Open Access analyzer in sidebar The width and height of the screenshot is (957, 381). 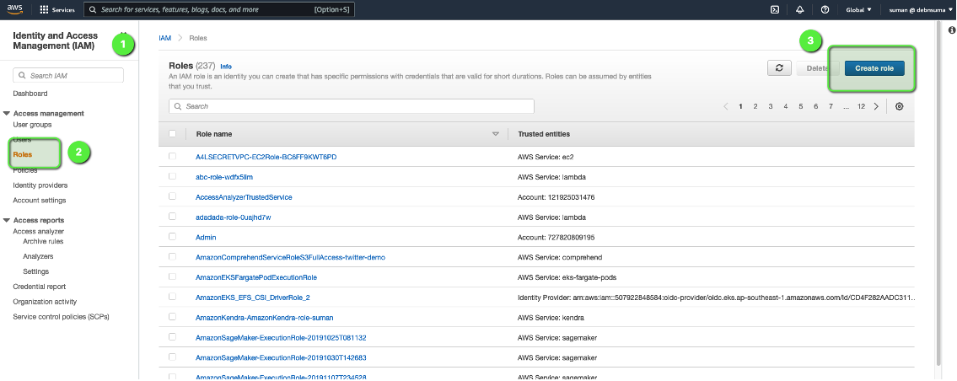point(39,232)
